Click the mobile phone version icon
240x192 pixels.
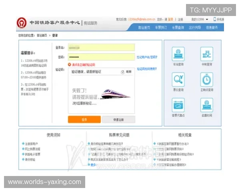pyautogui.click(x=214, y=19)
